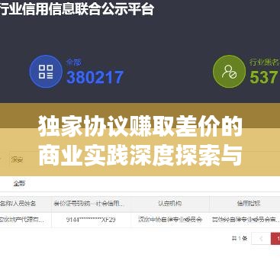This screenshot has width=280, height=280.
Task: Open the 全部 label above 380217
Action: coord(73,63)
